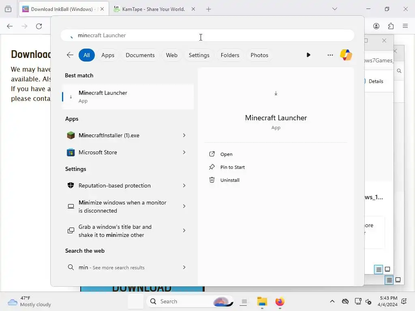Click the muted volume tray icon
This screenshot has width=415, height=311.
tap(368, 301)
